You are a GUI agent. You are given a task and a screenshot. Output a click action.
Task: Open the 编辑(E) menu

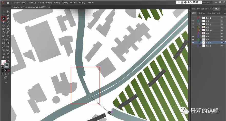[x=25, y=3]
